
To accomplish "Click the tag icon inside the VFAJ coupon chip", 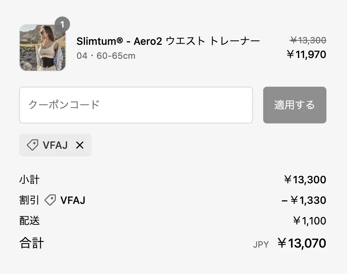I will [32, 145].
